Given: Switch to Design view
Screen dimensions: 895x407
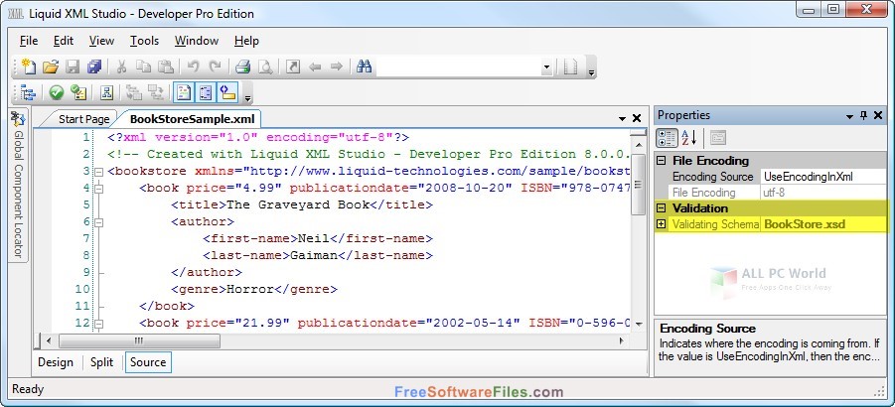Looking at the screenshot, I should coord(56,362).
